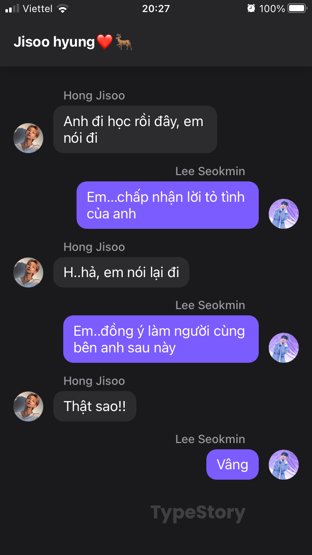Viewport: 312px width, 555px height.
Task: Tap Lee Seokmin's avatar beside "Vâng" message
Action: (x=284, y=465)
